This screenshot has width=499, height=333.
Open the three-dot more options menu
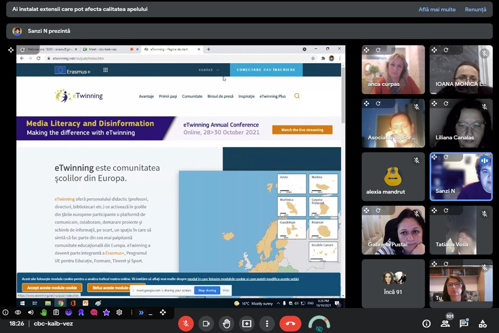coord(267,324)
